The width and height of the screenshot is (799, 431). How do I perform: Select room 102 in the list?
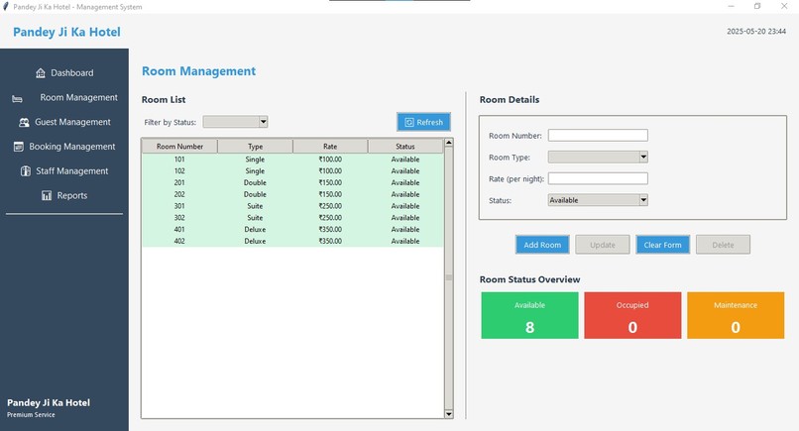click(x=292, y=171)
